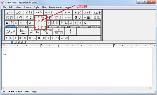Open the Preferences menu

pos(55,7)
